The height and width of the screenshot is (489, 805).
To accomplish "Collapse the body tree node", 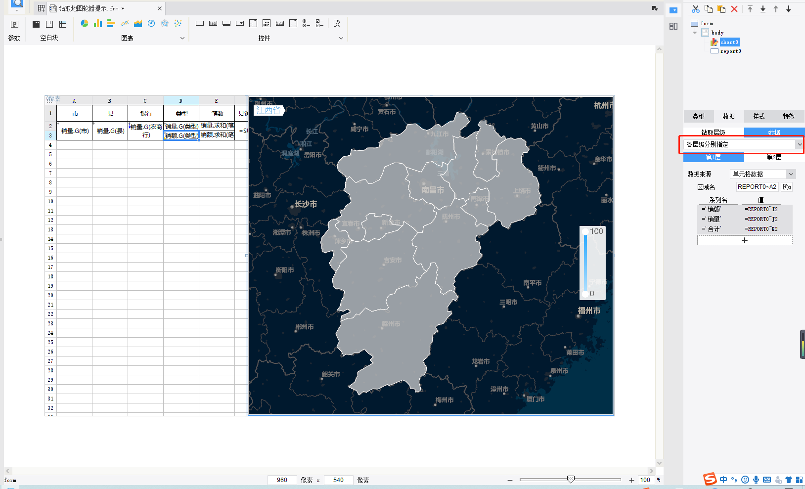I will pyautogui.click(x=695, y=33).
